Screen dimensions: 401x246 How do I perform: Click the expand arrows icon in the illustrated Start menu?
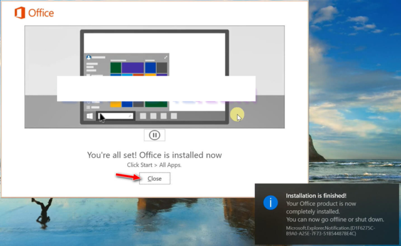coord(165,57)
